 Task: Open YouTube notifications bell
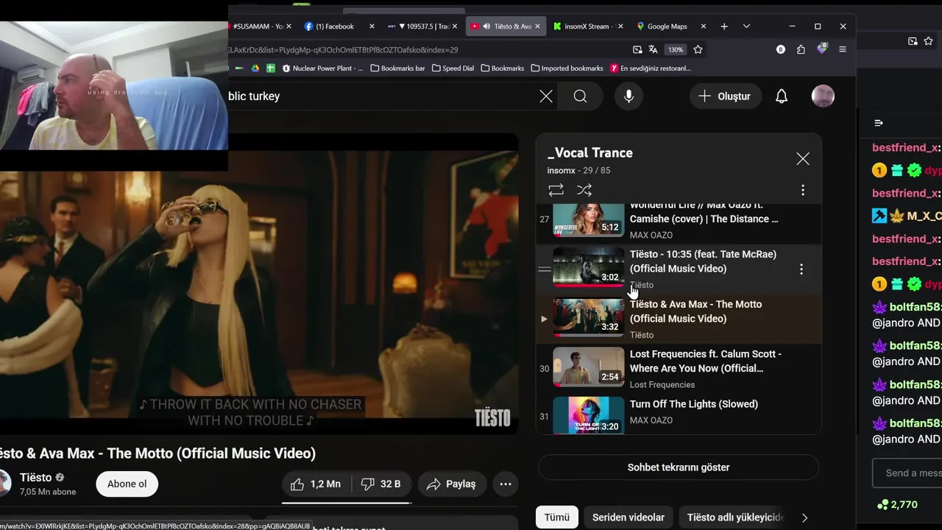[782, 96]
